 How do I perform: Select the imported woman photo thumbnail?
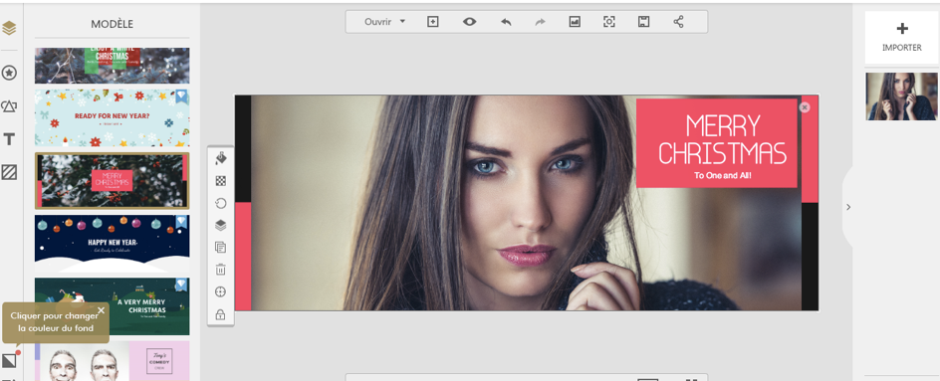point(901,96)
